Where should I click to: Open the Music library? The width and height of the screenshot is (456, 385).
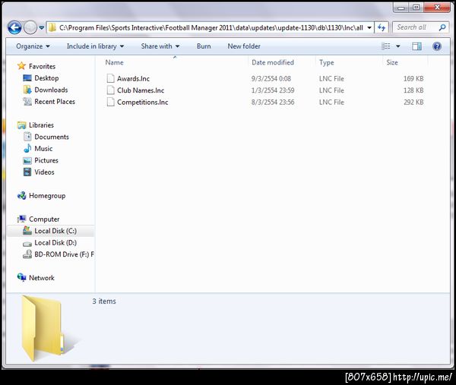[43, 149]
